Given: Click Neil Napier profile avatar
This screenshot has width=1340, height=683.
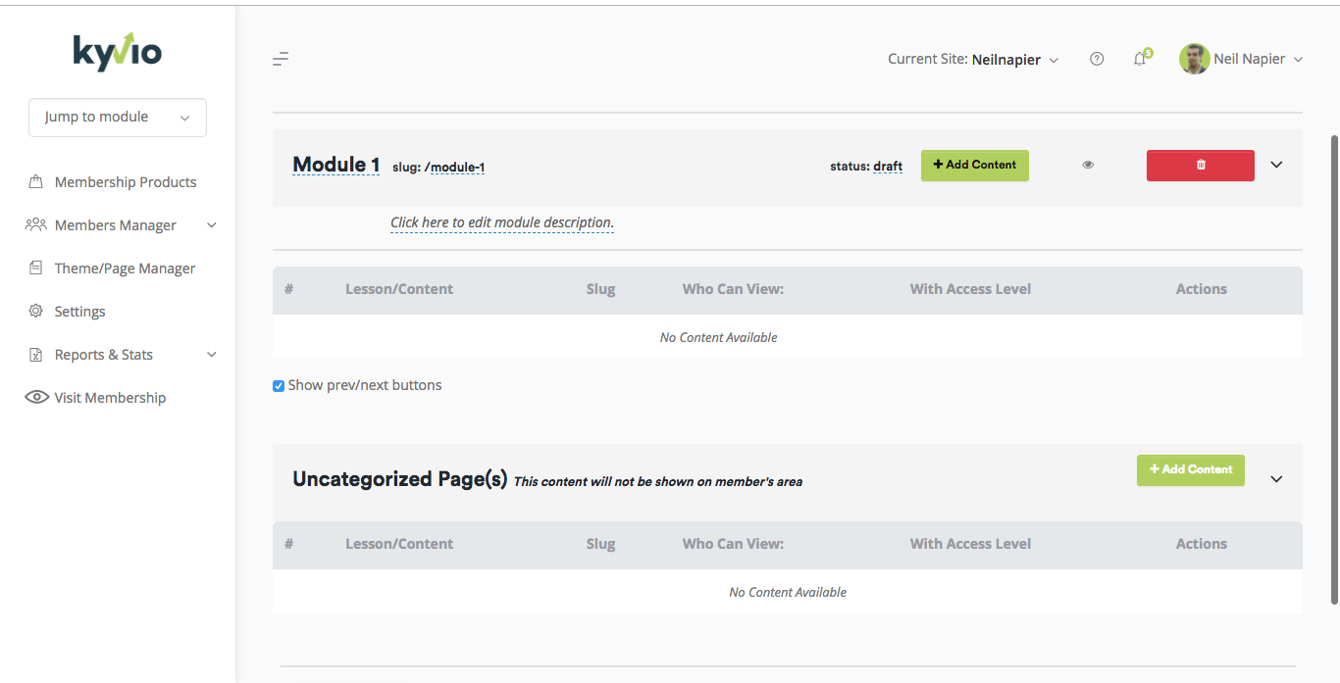Looking at the screenshot, I should [1194, 59].
